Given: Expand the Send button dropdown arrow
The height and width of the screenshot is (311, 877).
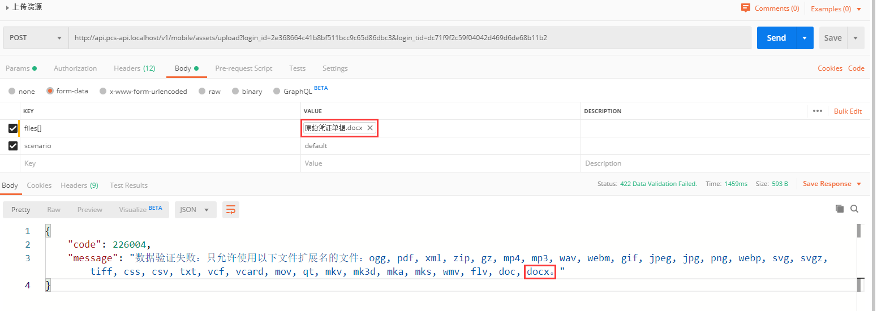Looking at the screenshot, I should tap(804, 38).
